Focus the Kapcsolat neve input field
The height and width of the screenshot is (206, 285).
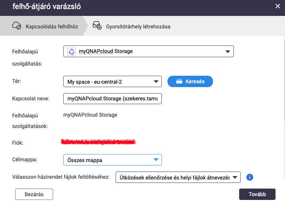(113, 98)
